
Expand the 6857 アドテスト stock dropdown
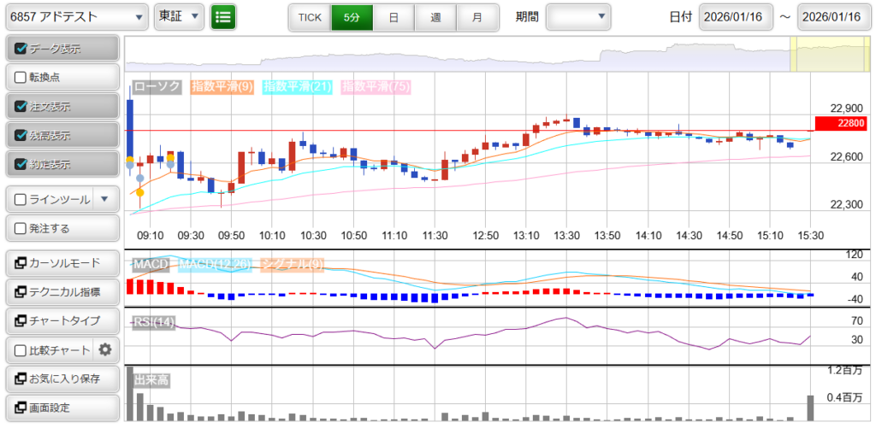click(76, 16)
